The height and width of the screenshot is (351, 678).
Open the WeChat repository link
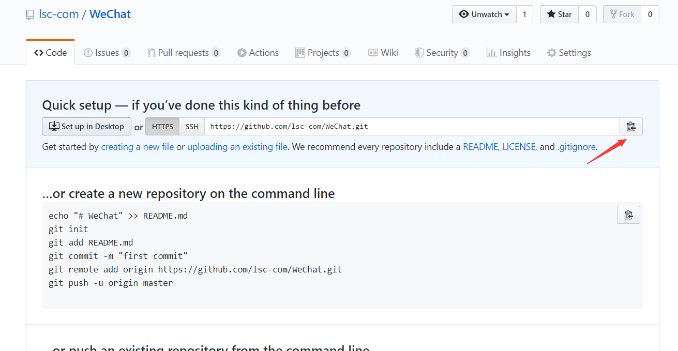coord(110,14)
